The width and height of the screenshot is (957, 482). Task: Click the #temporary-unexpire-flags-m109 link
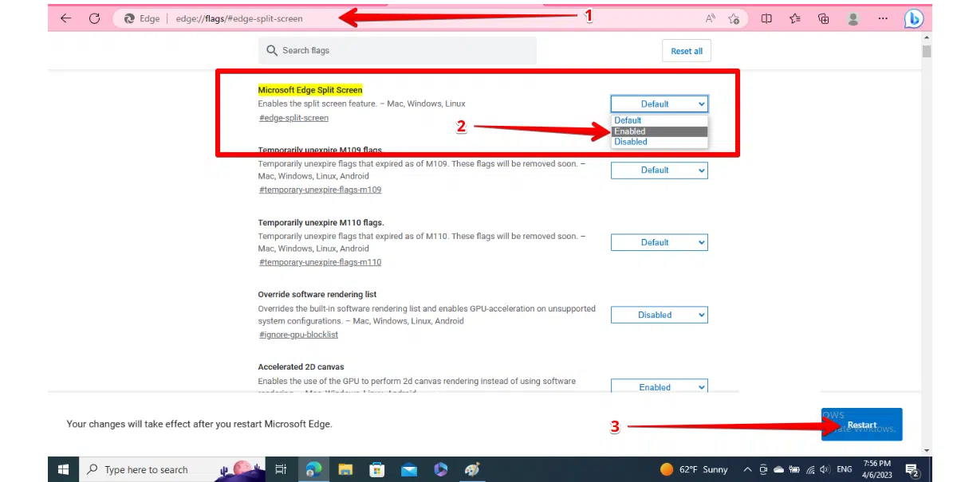320,190
